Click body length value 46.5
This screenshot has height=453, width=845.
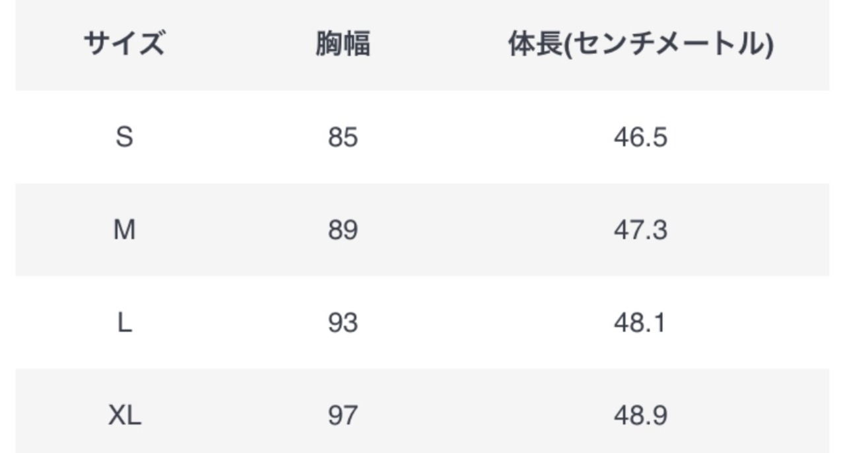point(640,137)
